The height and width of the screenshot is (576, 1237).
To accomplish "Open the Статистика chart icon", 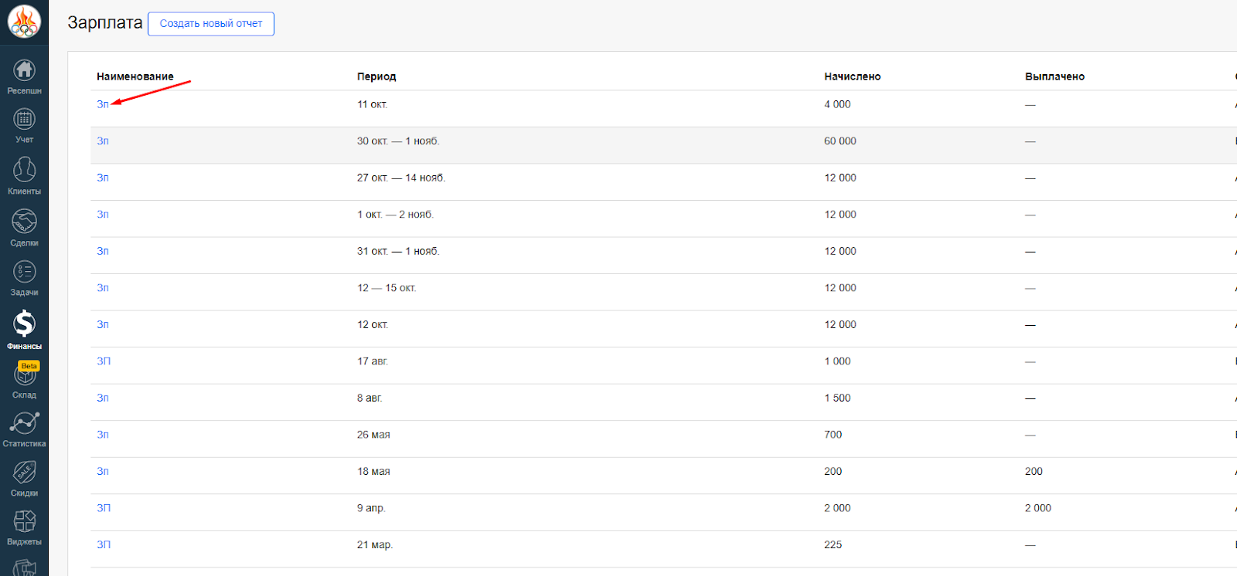I will (24, 423).
